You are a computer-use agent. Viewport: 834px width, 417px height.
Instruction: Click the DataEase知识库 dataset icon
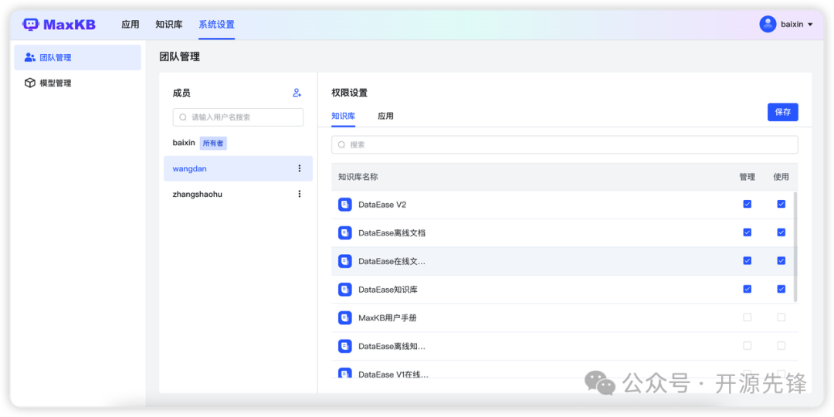click(x=344, y=290)
